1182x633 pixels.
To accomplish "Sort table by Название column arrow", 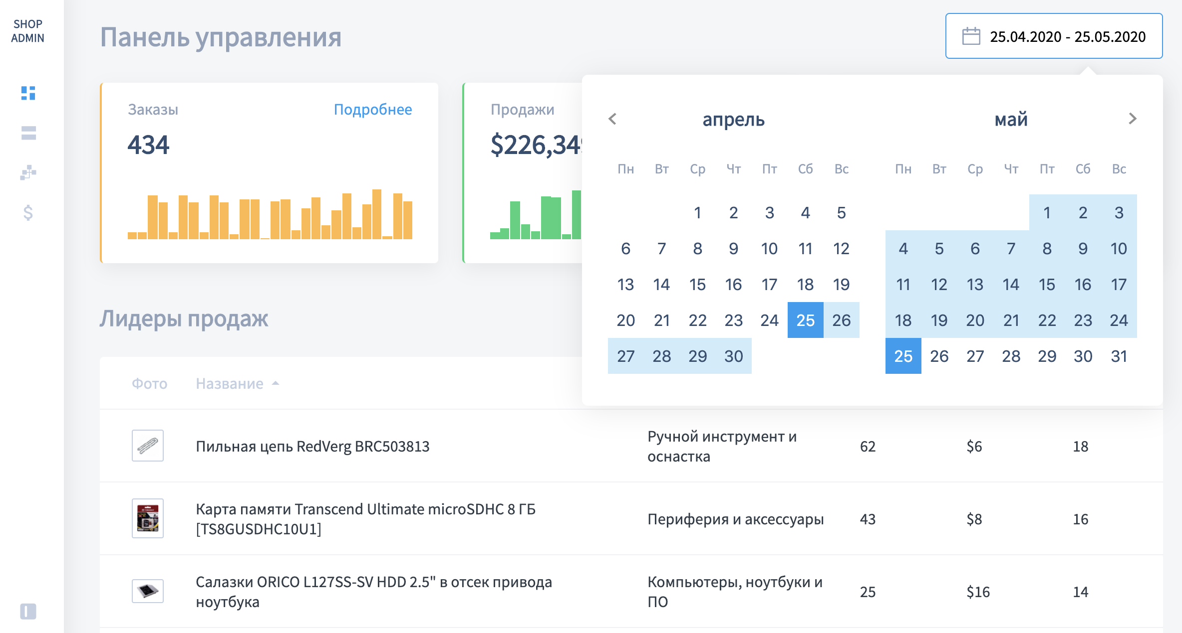I will click(x=276, y=383).
